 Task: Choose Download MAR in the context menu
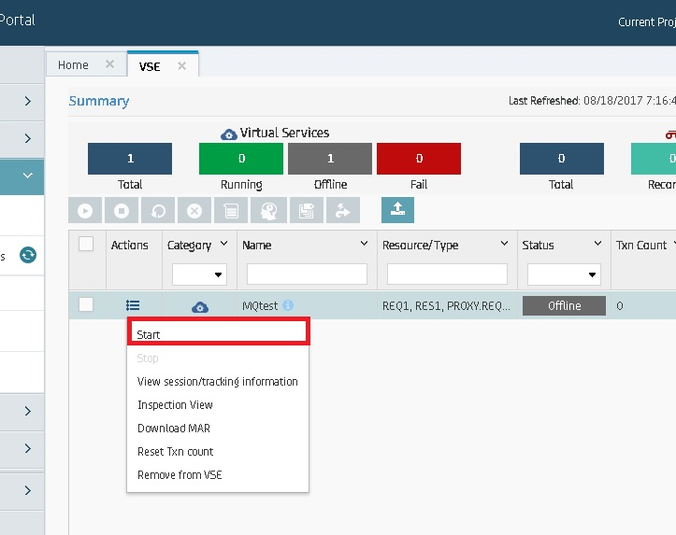pyautogui.click(x=174, y=429)
